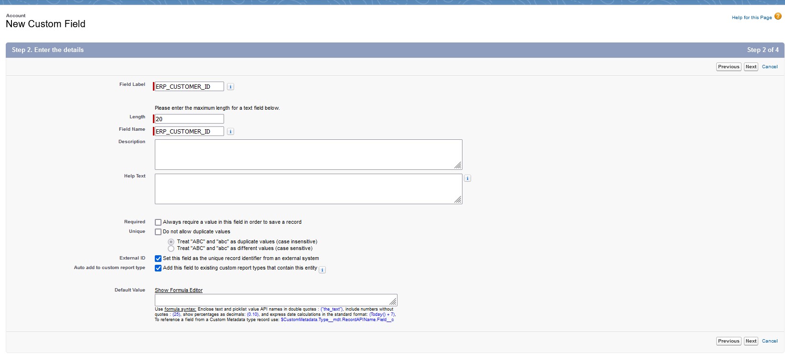Click the top Previous button
The width and height of the screenshot is (785, 354).
point(728,67)
